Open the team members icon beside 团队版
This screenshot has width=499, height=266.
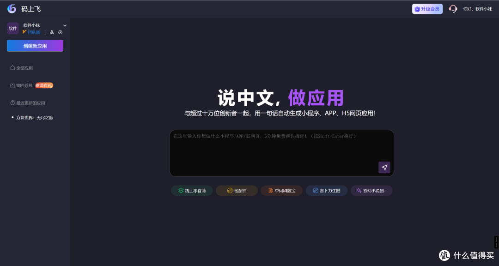pos(52,32)
